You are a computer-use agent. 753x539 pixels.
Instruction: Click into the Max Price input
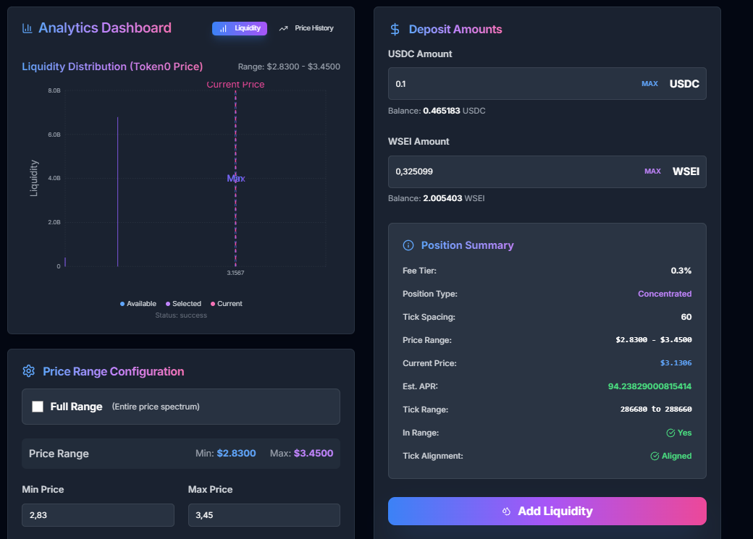click(x=264, y=515)
